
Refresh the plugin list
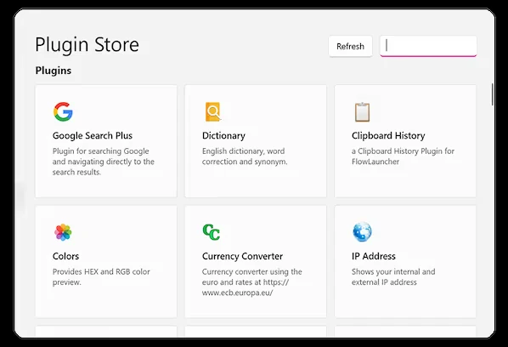point(350,47)
